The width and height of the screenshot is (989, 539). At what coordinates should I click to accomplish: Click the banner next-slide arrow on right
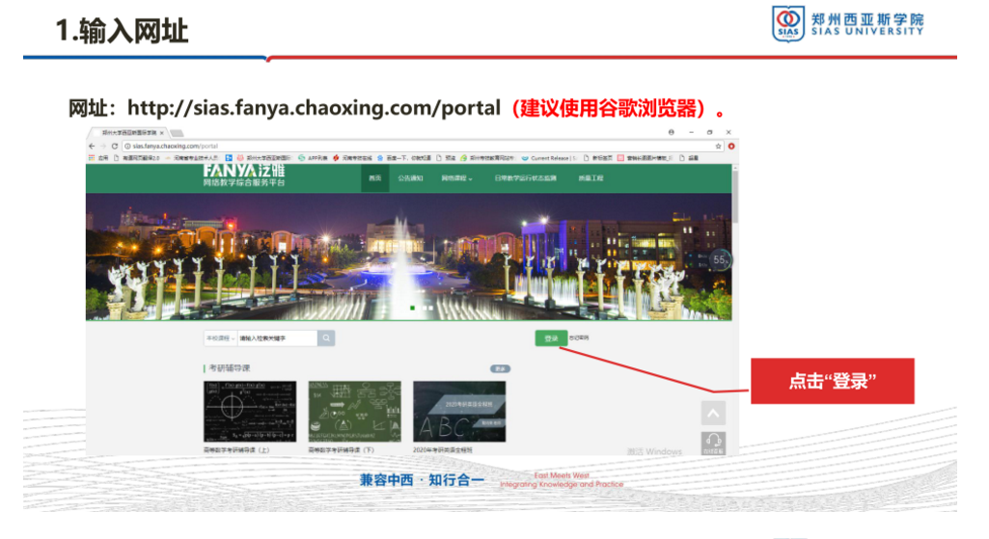click(x=719, y=260)
